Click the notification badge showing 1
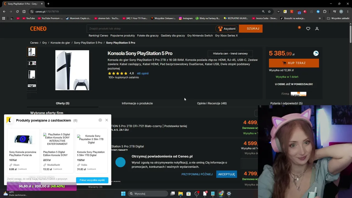 coord(299,28)
